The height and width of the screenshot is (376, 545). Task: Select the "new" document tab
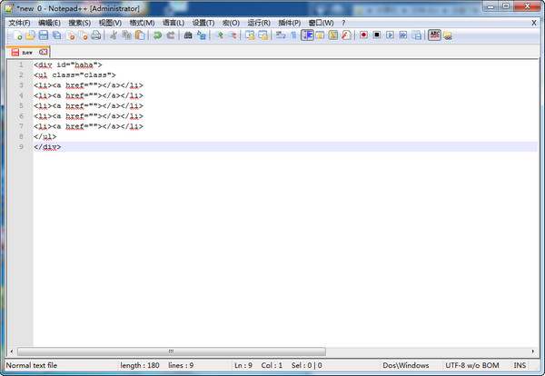[27, 52]
